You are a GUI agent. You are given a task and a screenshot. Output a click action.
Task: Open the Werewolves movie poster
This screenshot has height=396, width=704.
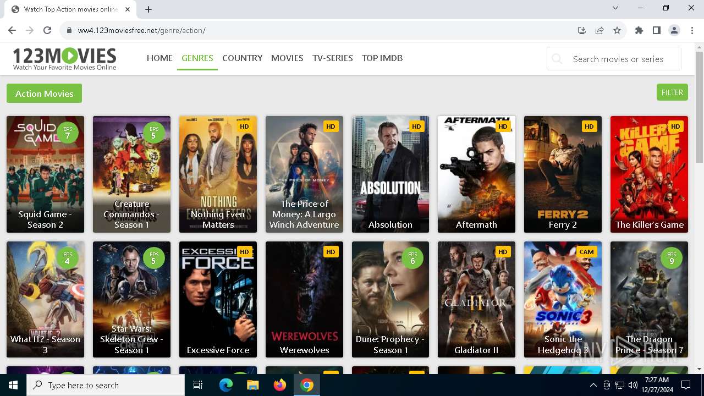tap(304, 300)
